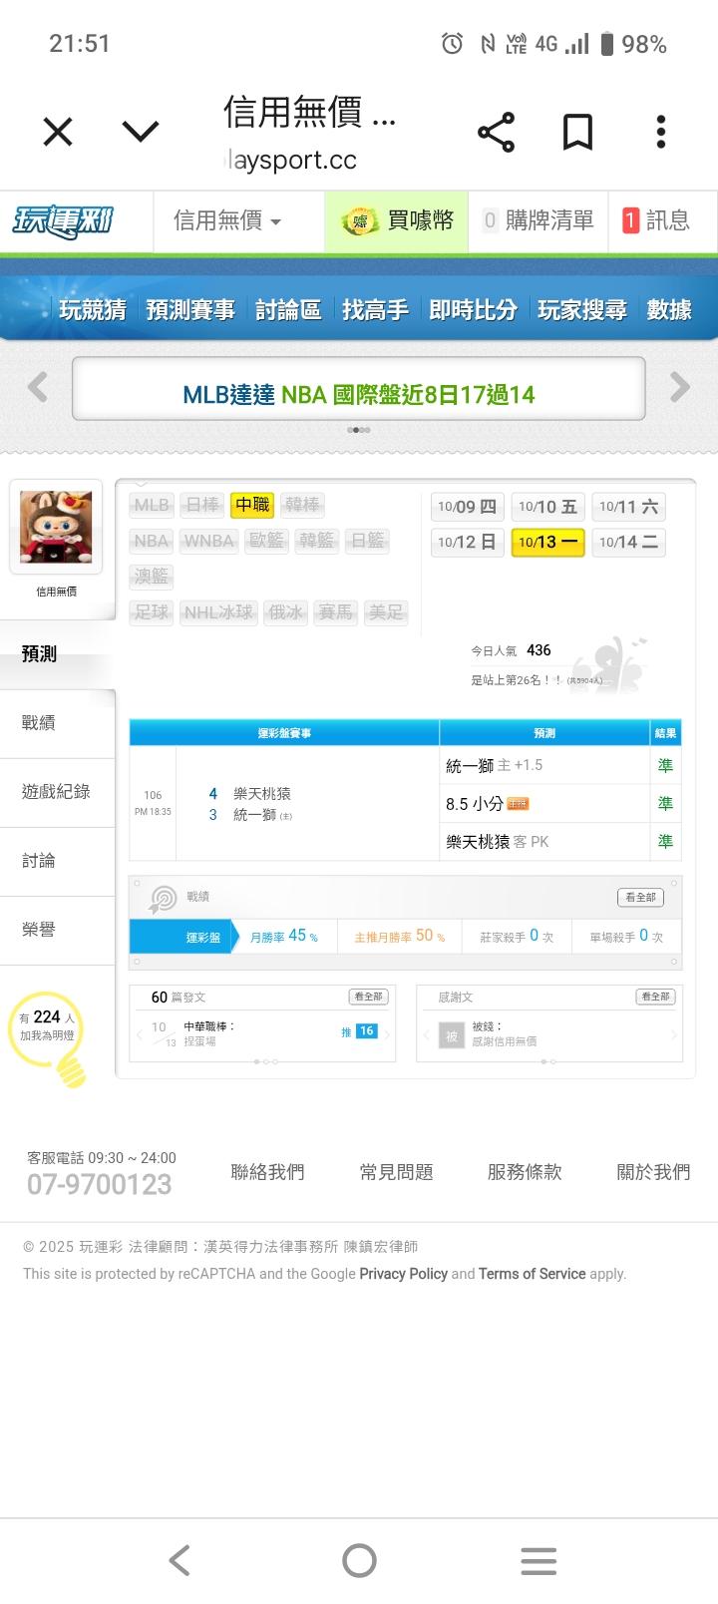Viewport: 718px width, 1604px height.
Task: Tap the share icon in browser bar
Action: click(496, 132)
